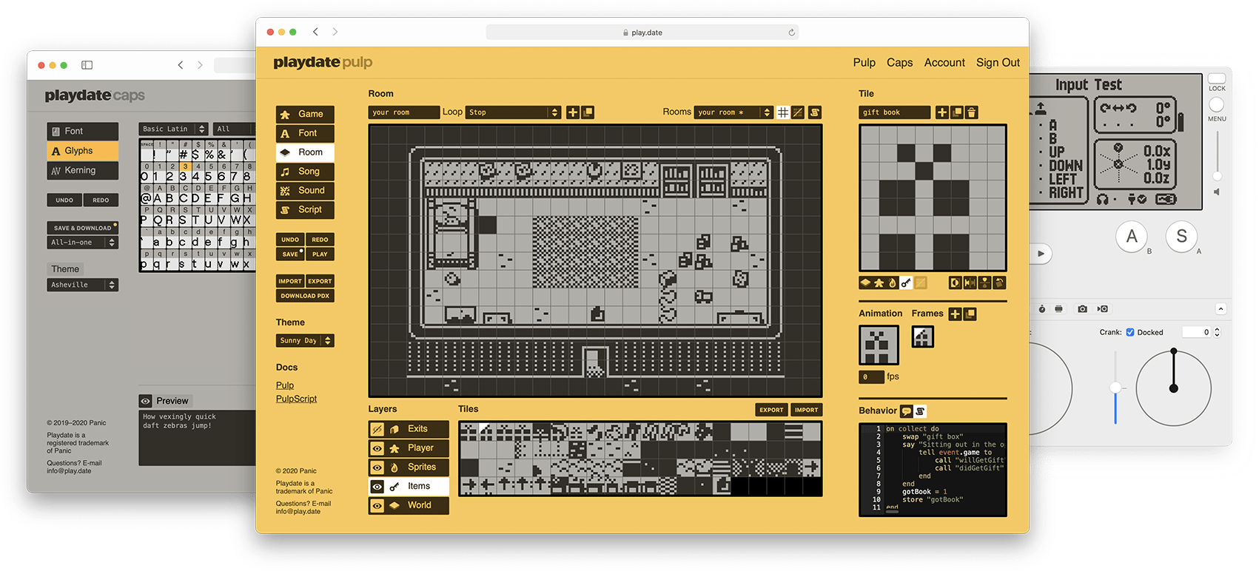Switch to the Song section
This screenshot has height=571, width=1259.
(x=305, y=172)
